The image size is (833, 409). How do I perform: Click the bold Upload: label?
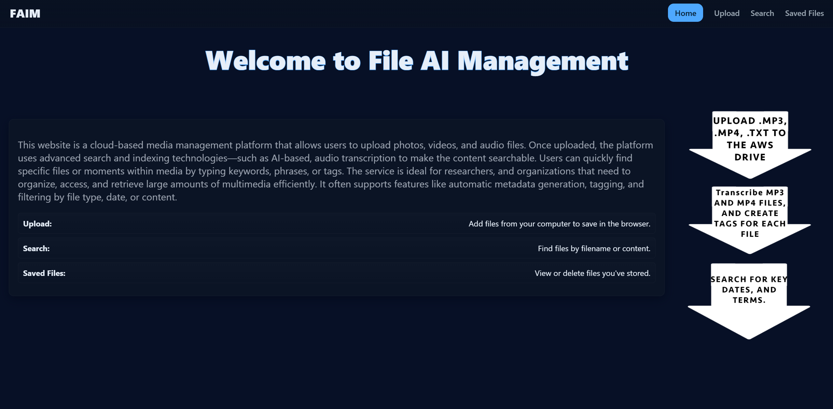click(x=37, y=224)
